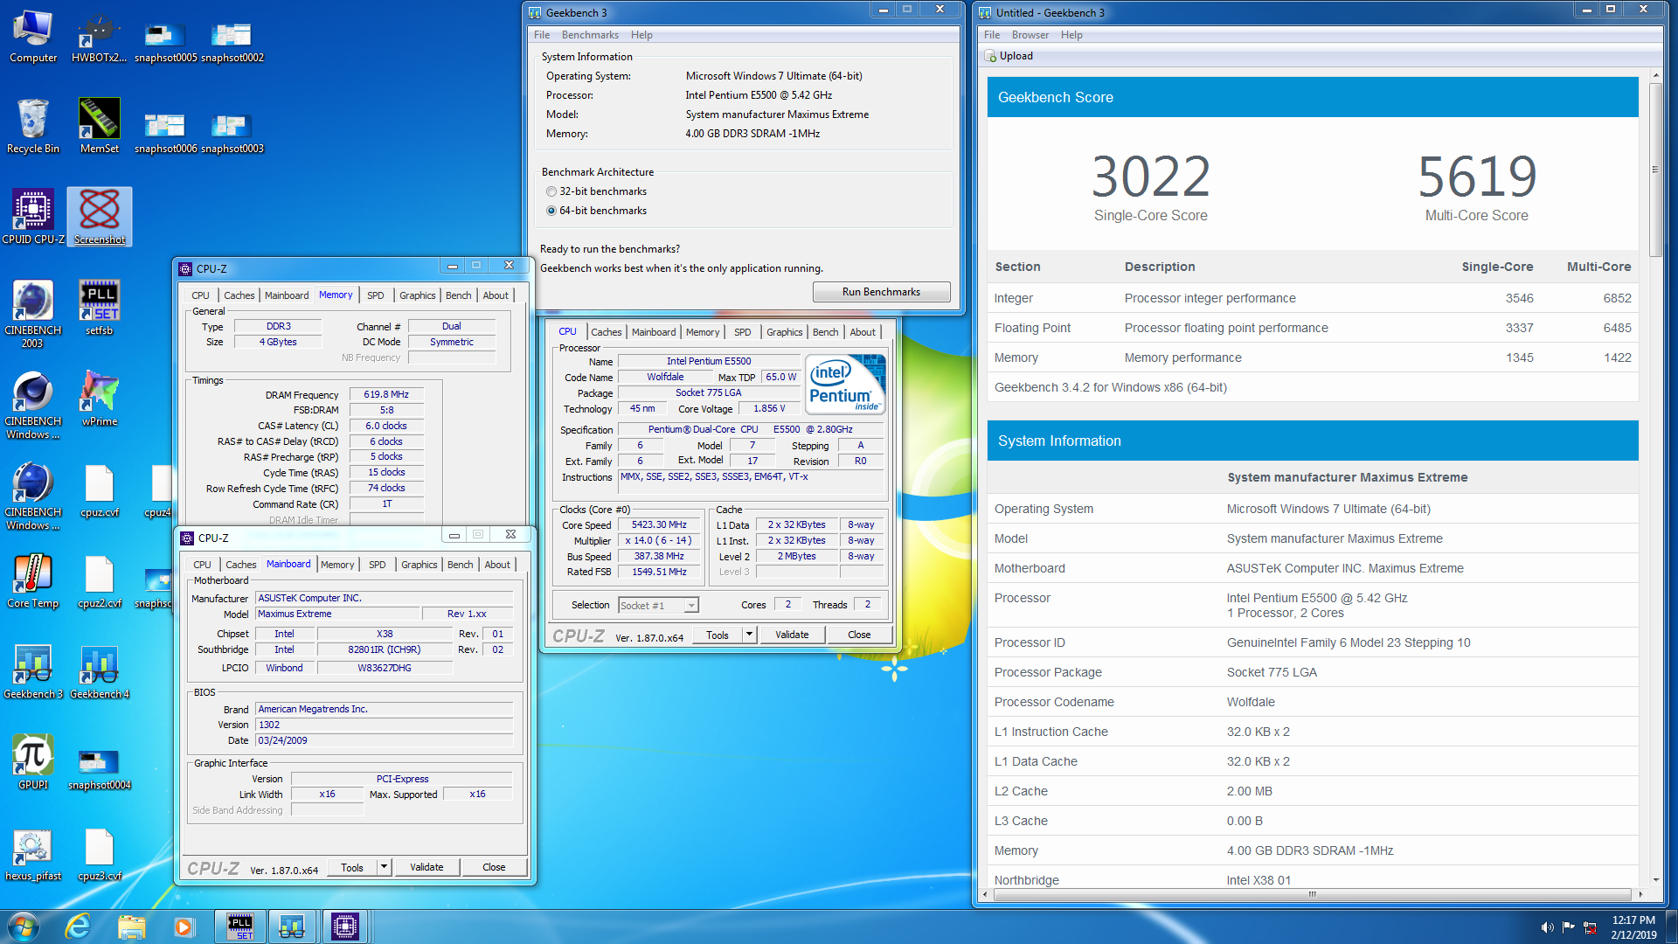Viewport: 1678px width, 944px height.
Task: Click the Core Speed value field
Action: click(x=660, y=525)
